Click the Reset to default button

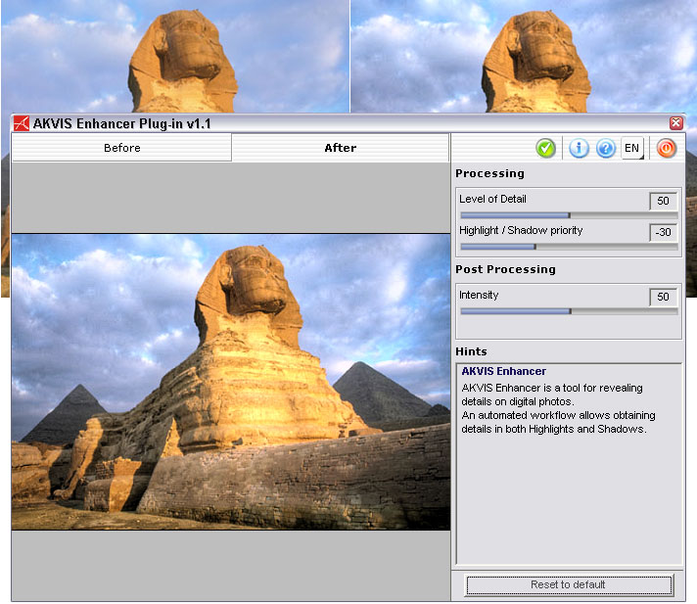coord(569,584)
